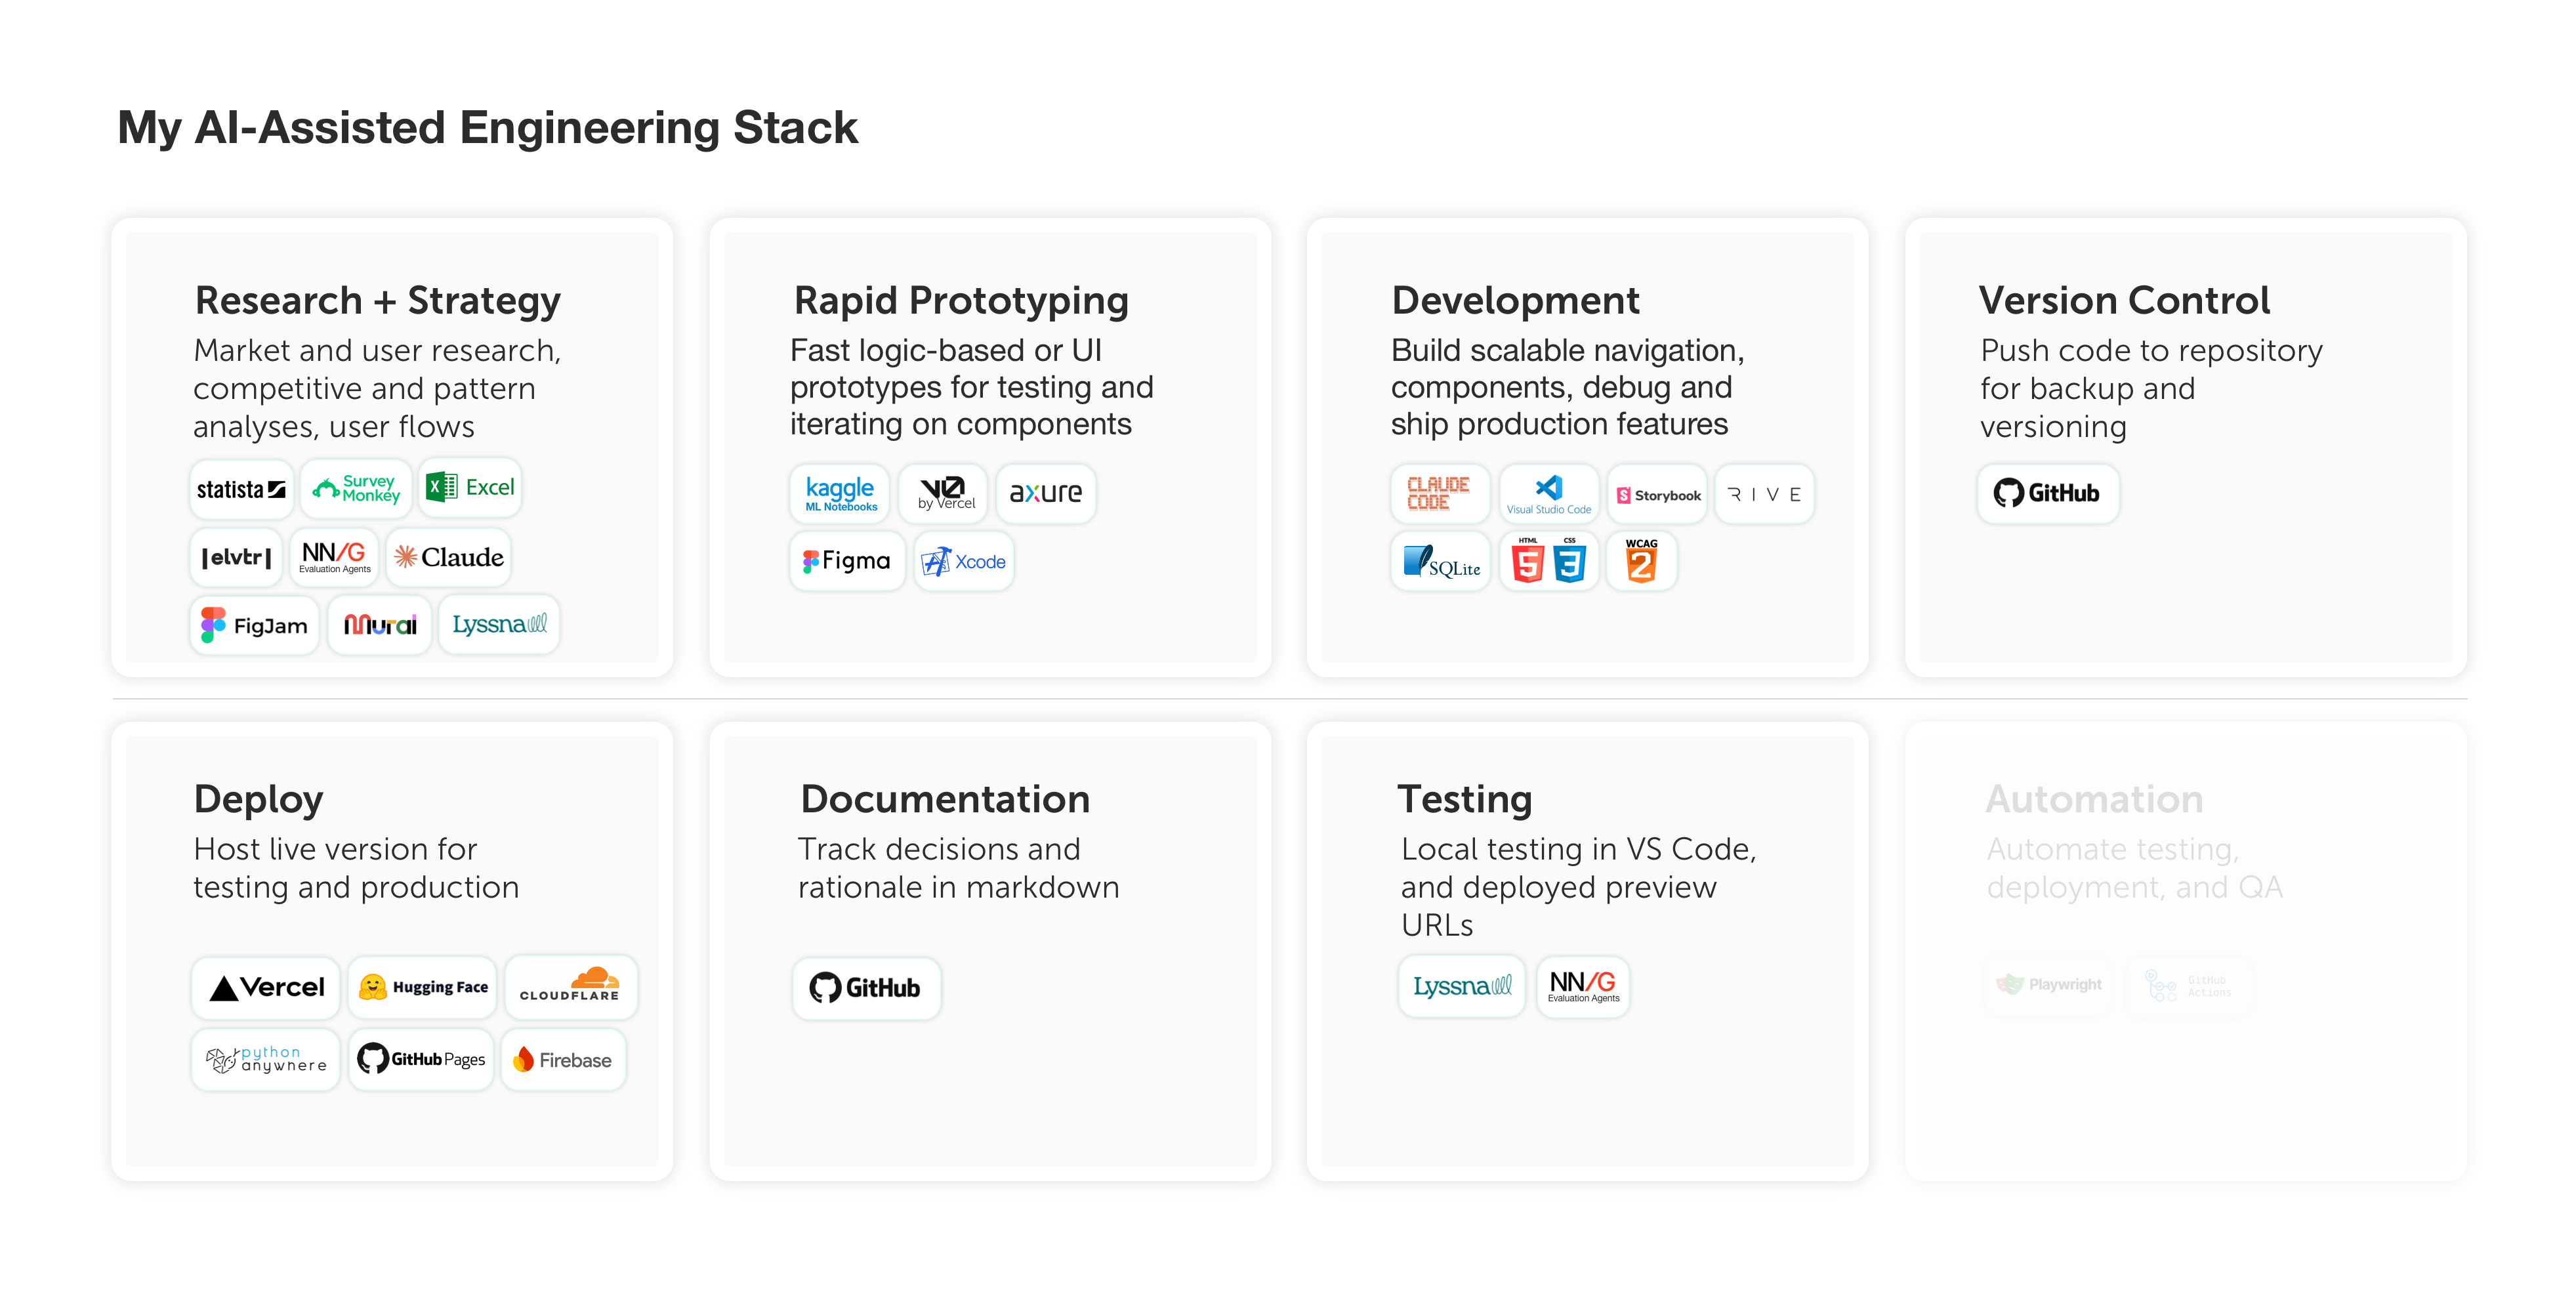Click the Hugging Face logo chip

pos(423,987)
